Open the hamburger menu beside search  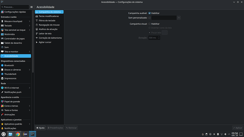[31, 7]
